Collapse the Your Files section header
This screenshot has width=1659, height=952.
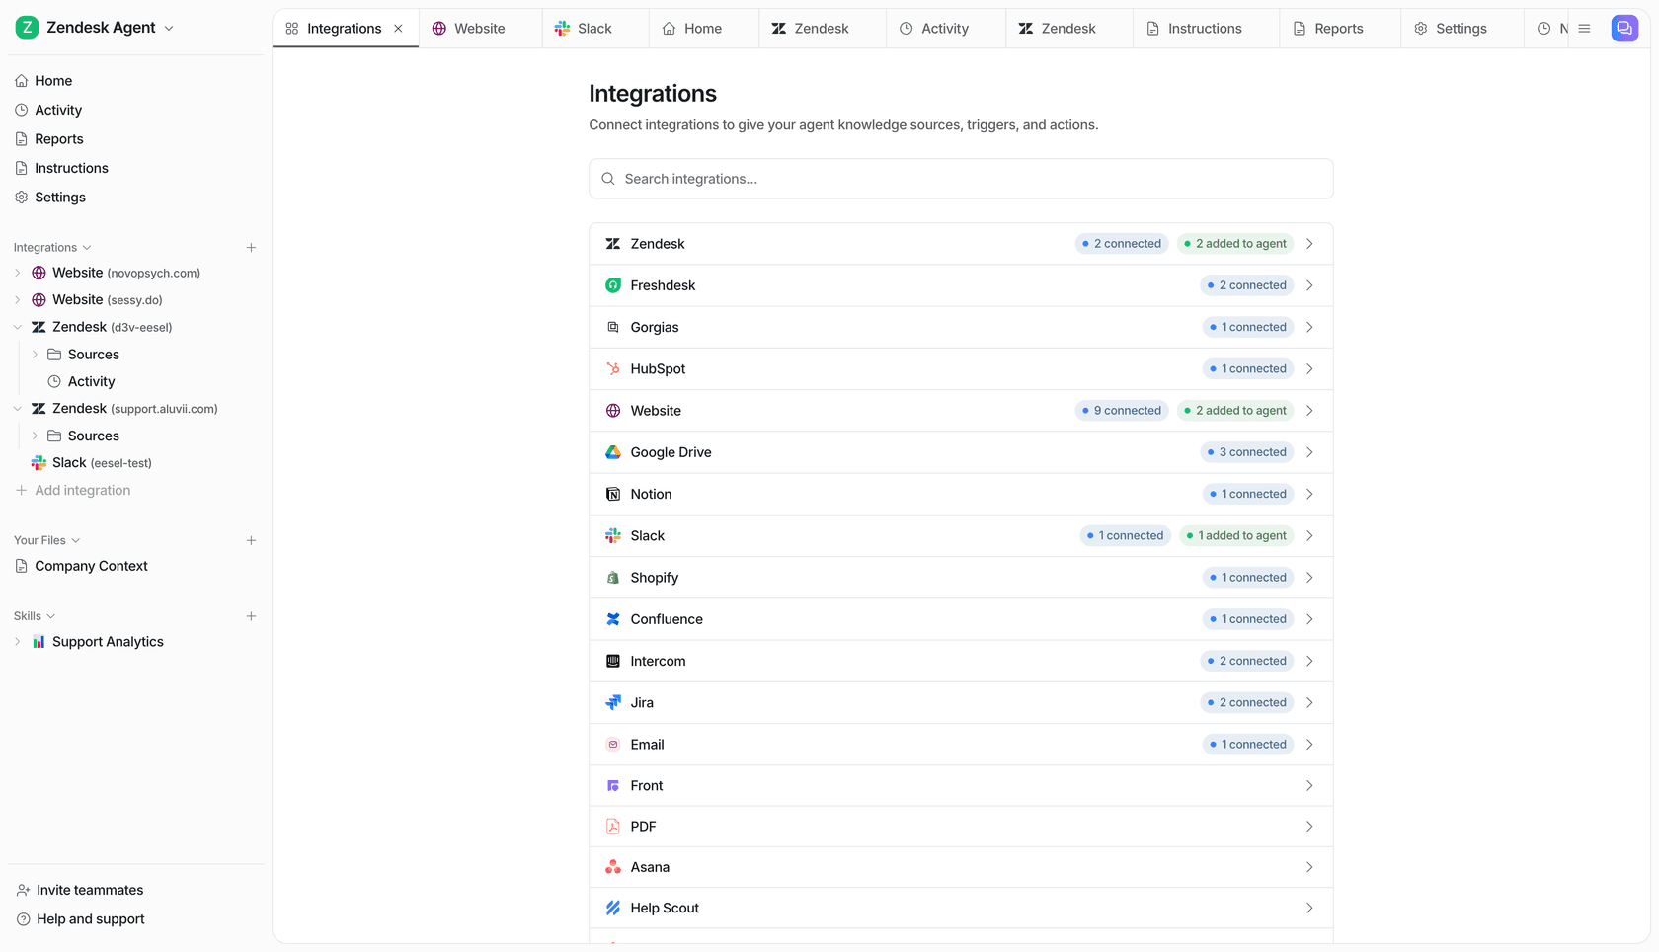46,540
